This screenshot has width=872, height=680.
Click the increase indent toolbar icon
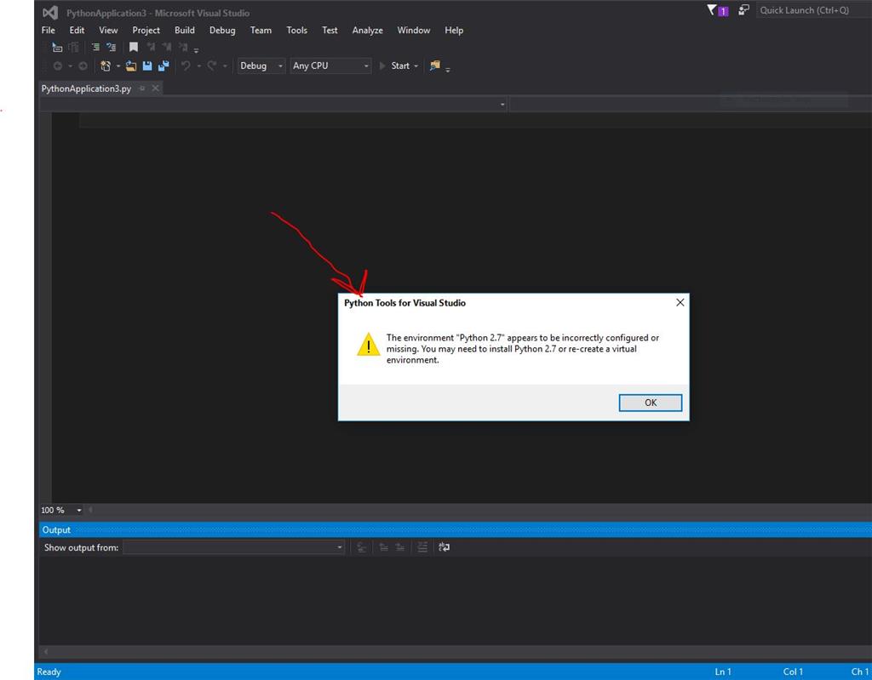(112, 48)
